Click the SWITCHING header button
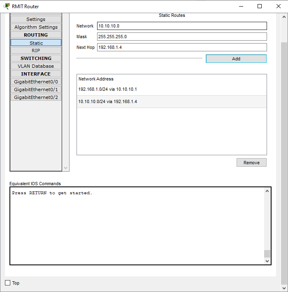The height and width of the screenshot is (292, 288). (36, 58)
